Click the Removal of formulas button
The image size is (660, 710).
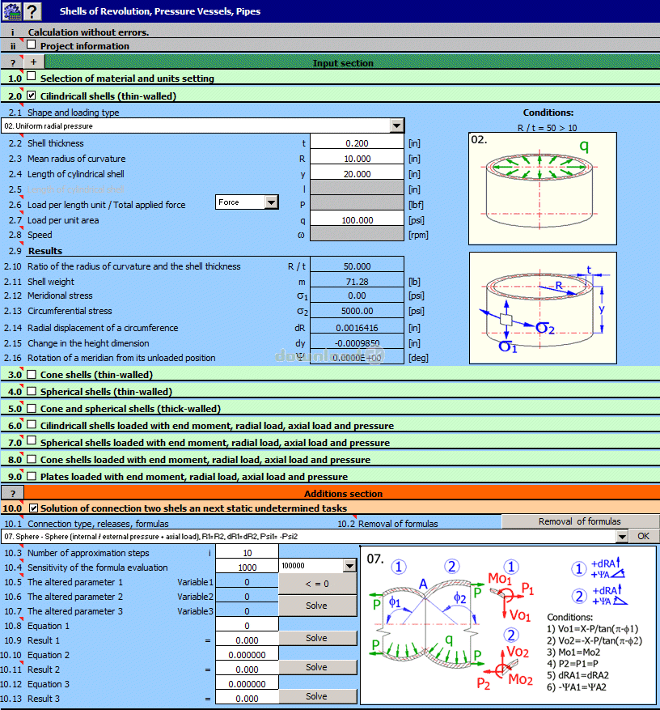click(580, 521)
